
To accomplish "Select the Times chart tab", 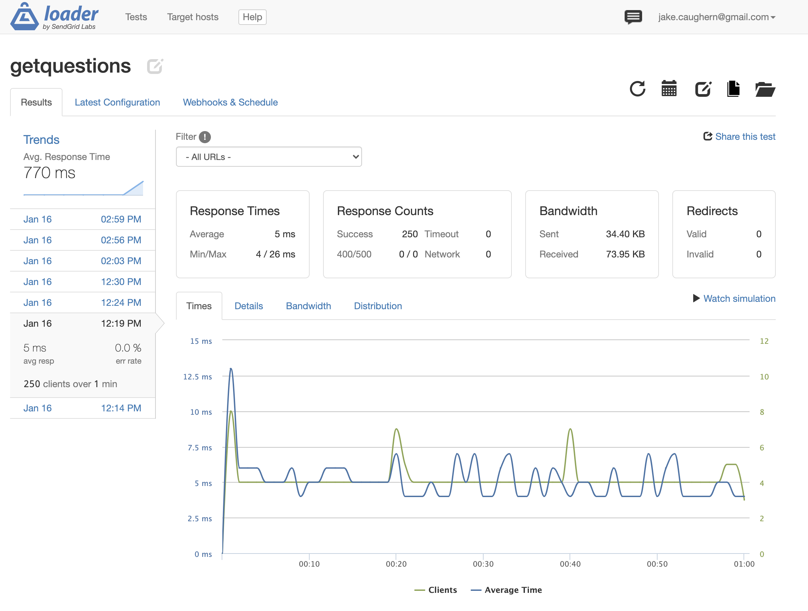I will coord(199,306).
